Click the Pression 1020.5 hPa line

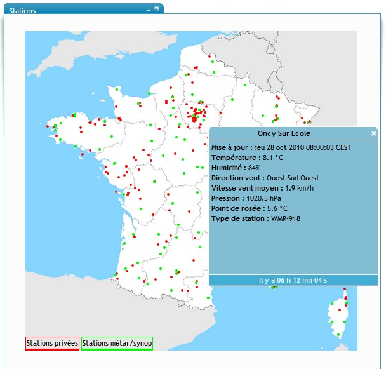(246, 198)
